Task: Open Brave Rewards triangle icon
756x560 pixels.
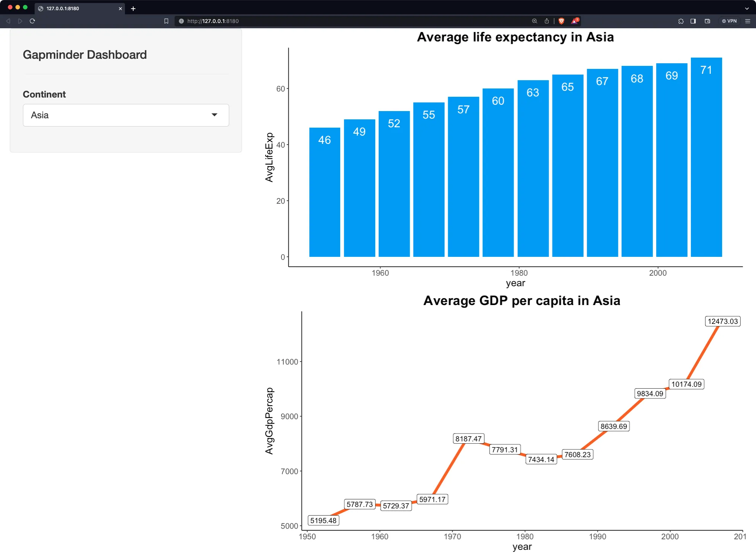Action: pos(575,21)
